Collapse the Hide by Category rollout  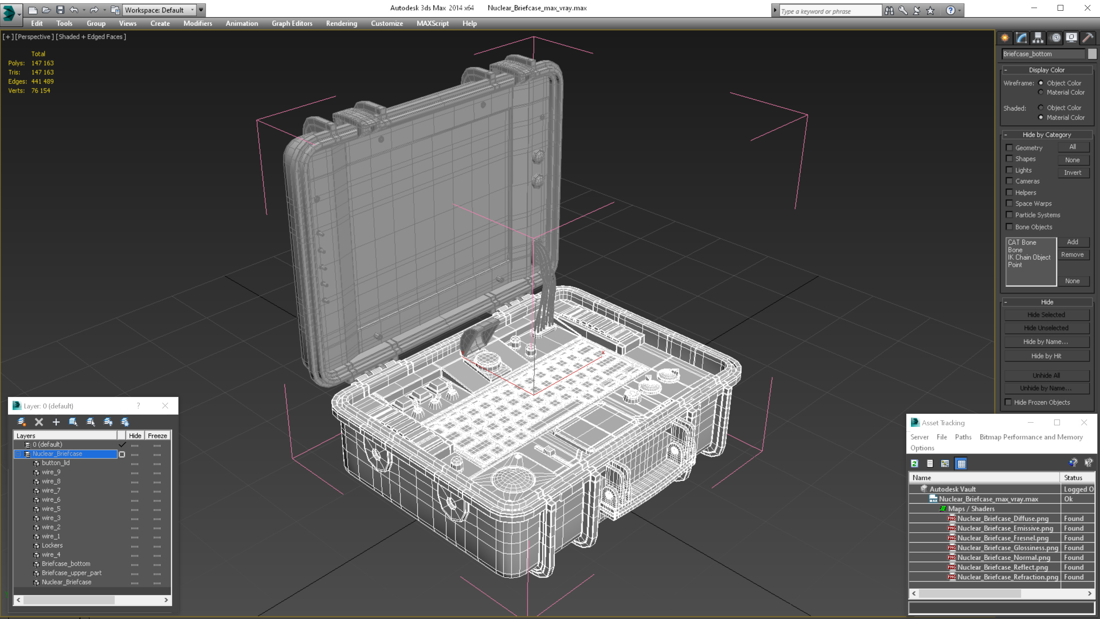tap(1046, 134)
